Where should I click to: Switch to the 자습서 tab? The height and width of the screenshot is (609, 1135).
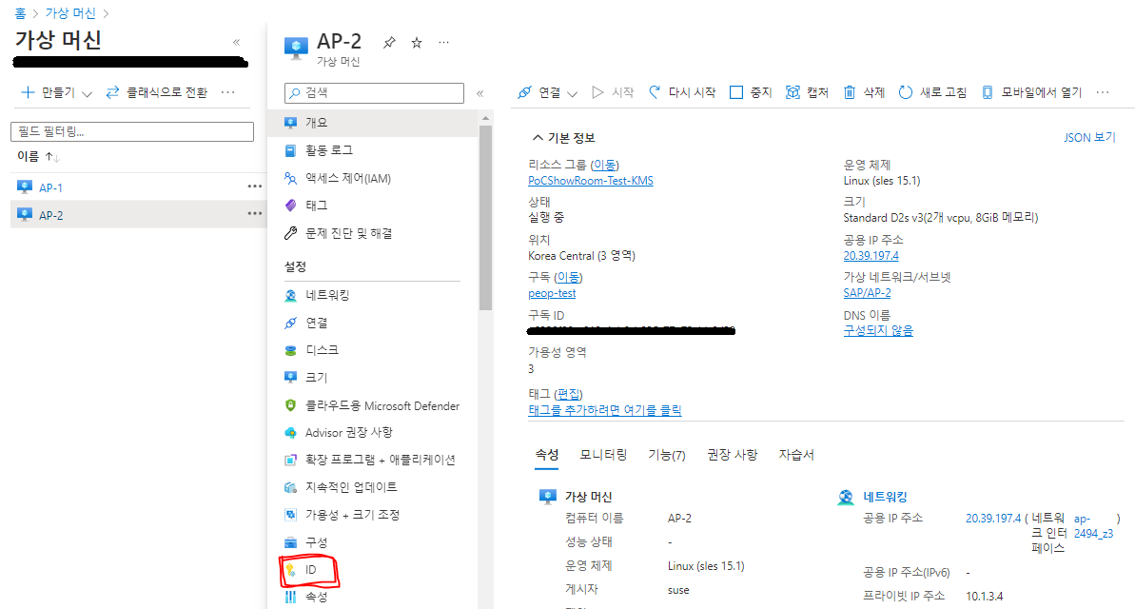coord(796,455)
